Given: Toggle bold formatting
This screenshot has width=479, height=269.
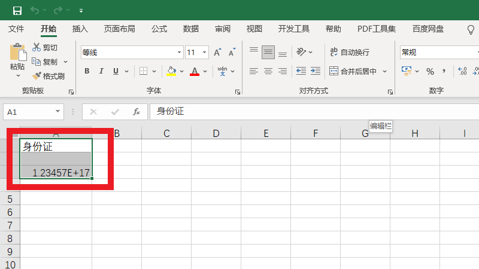Looking at the screenshot, I should [x=87, y=71].
